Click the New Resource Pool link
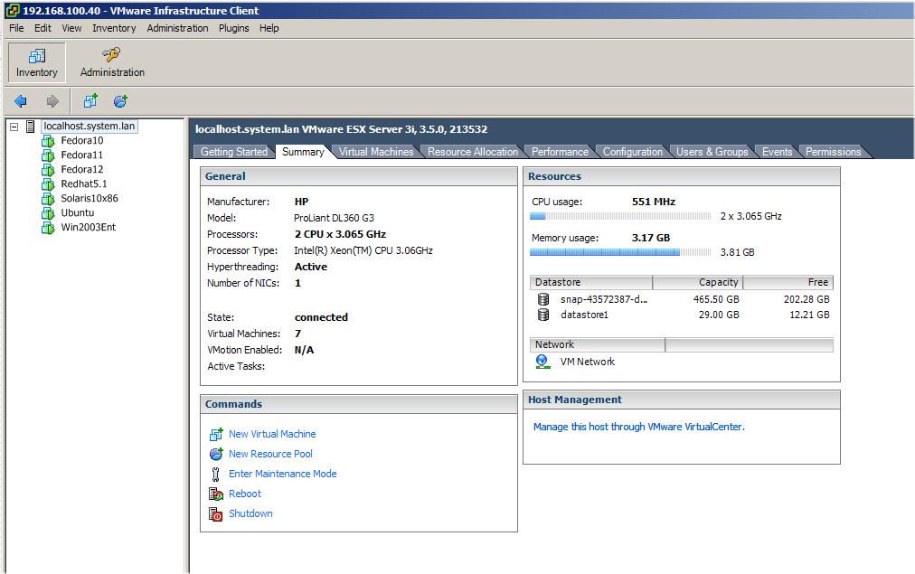 [270, 454]
